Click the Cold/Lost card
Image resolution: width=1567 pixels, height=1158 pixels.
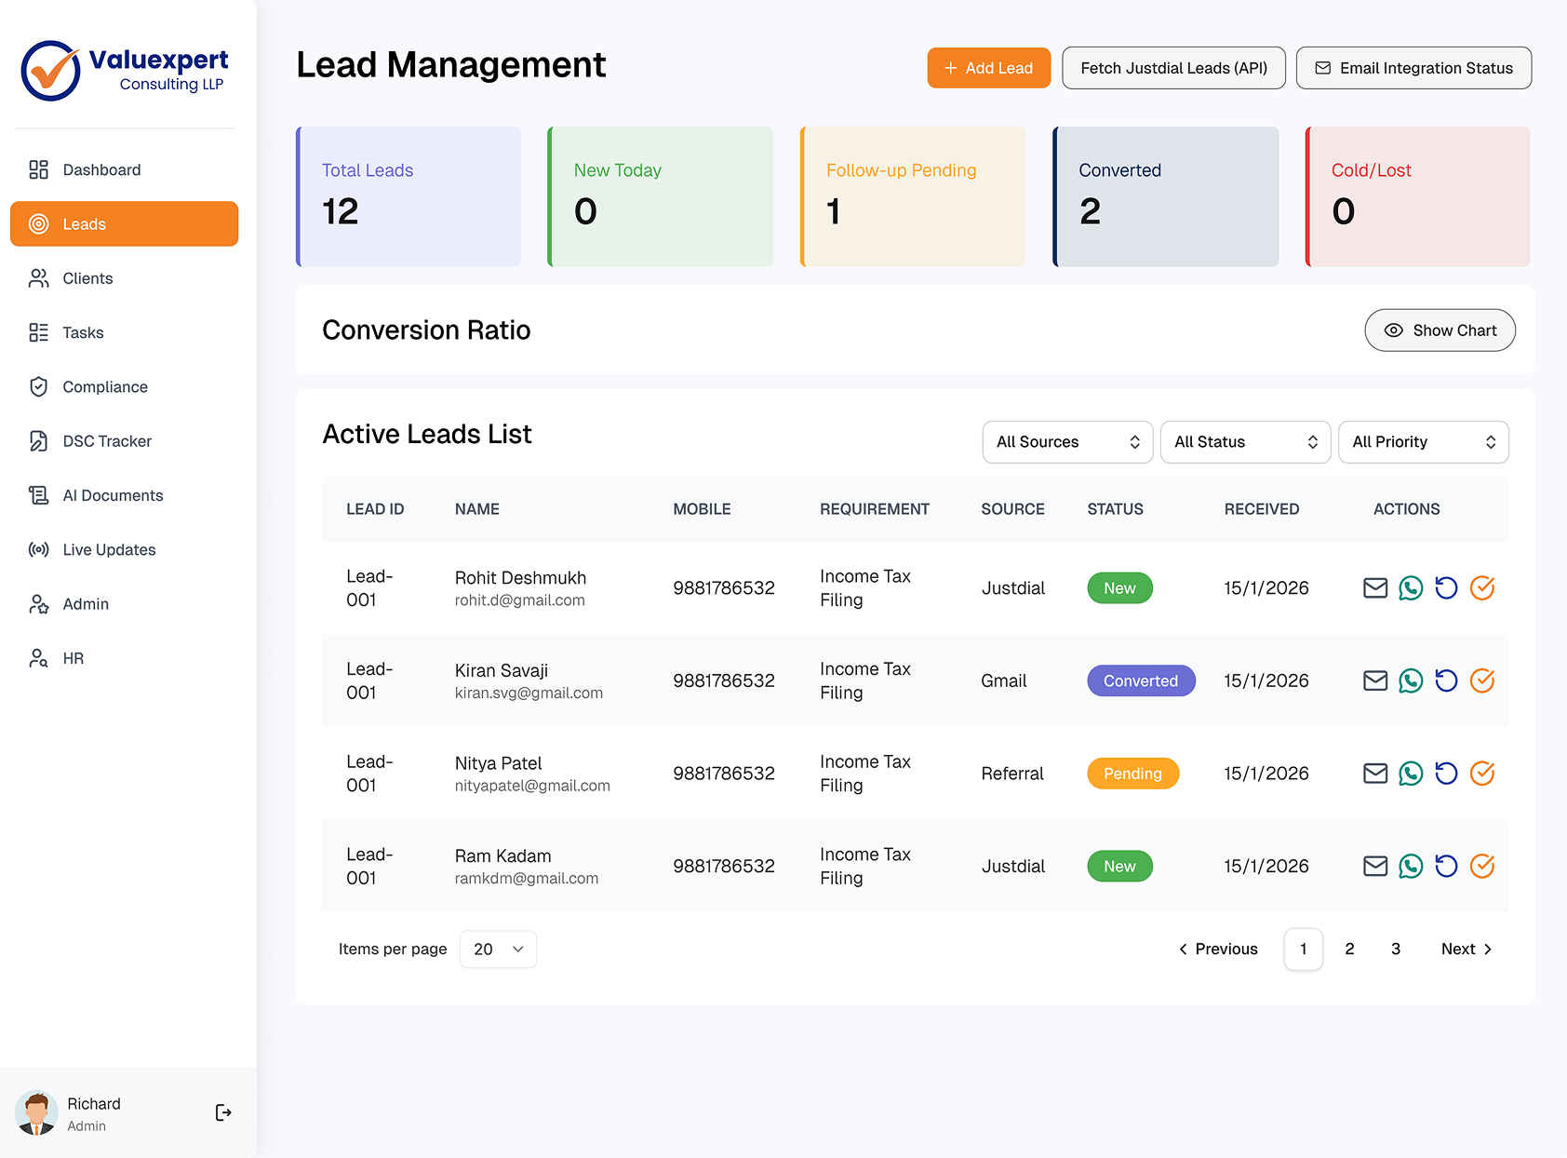point(1418,196)
